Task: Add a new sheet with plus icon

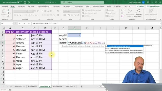Action: click(82, 86)
